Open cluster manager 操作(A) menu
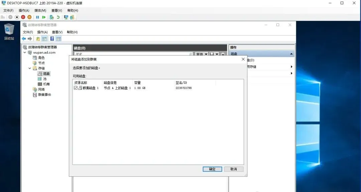 pyautogui.click(x=42, y=32)
